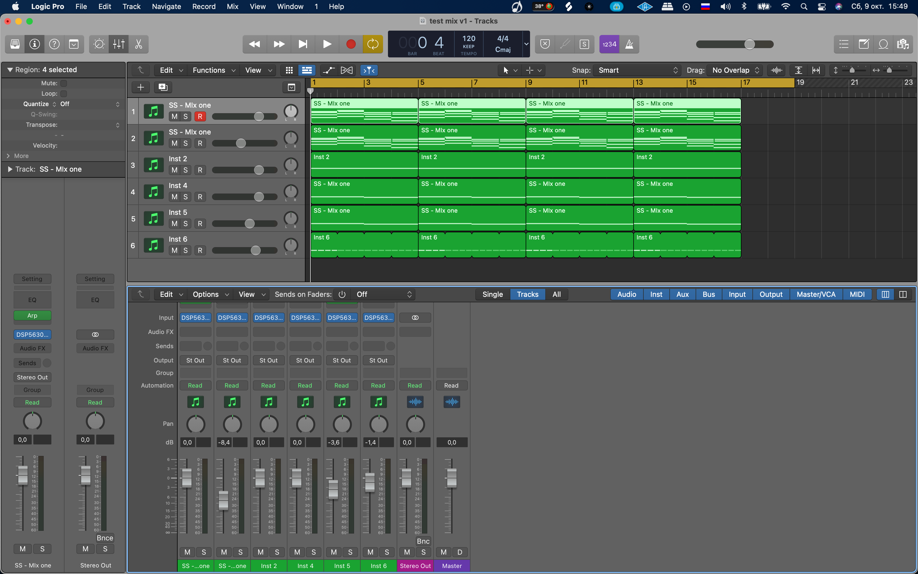This screenshot has width=918, height=574.
Task: Open the Library icon in control bar
Action: [x=15, y=44]
